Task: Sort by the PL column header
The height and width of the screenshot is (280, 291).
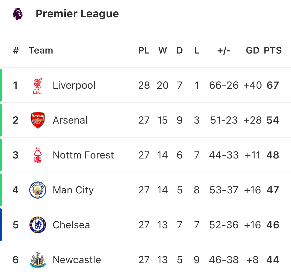Action: (x=144, y=50)
